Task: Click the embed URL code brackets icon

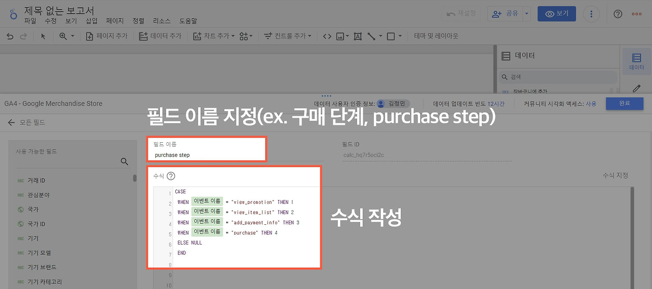Action: coord(327,36)
